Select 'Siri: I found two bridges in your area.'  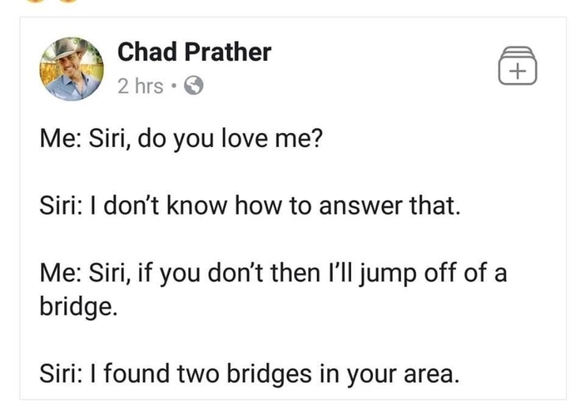(249, 373)
